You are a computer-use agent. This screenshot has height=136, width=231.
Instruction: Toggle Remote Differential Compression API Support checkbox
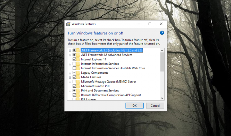74,95
